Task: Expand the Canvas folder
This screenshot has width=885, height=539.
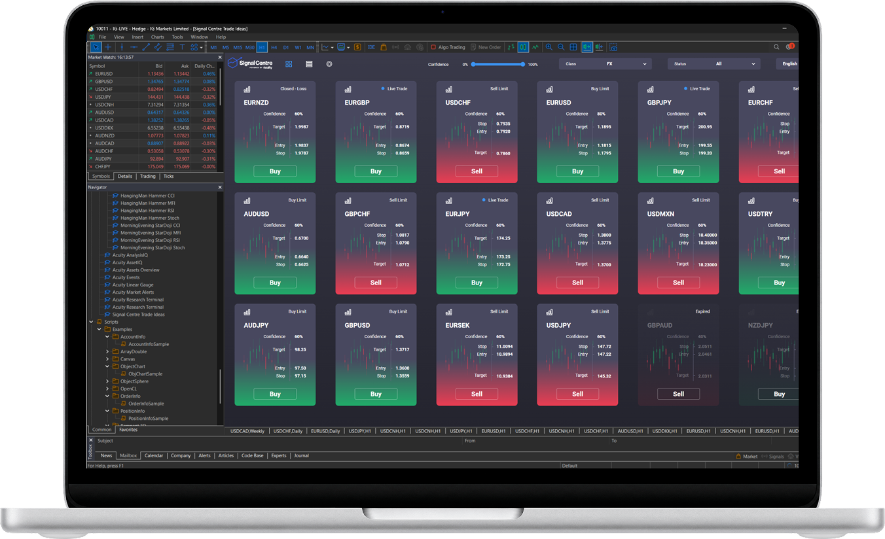Action: 107,359
